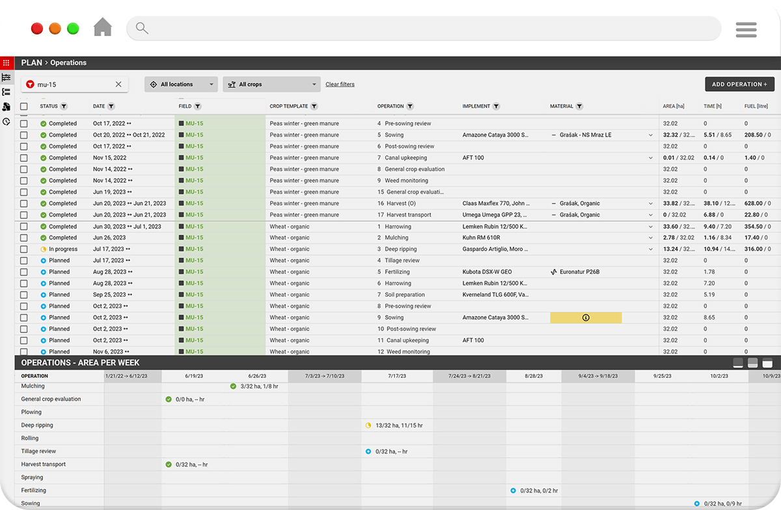Check the Harvest (O) row checkbox
Viewport: 781px width, 510px height.
tap(24, 204)
